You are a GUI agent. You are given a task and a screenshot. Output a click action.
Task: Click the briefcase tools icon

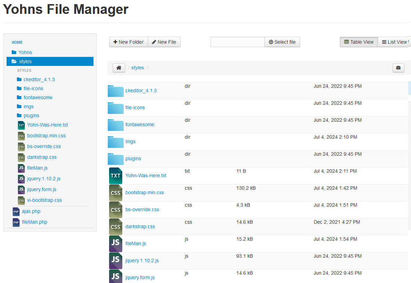(x=398, y=68)
